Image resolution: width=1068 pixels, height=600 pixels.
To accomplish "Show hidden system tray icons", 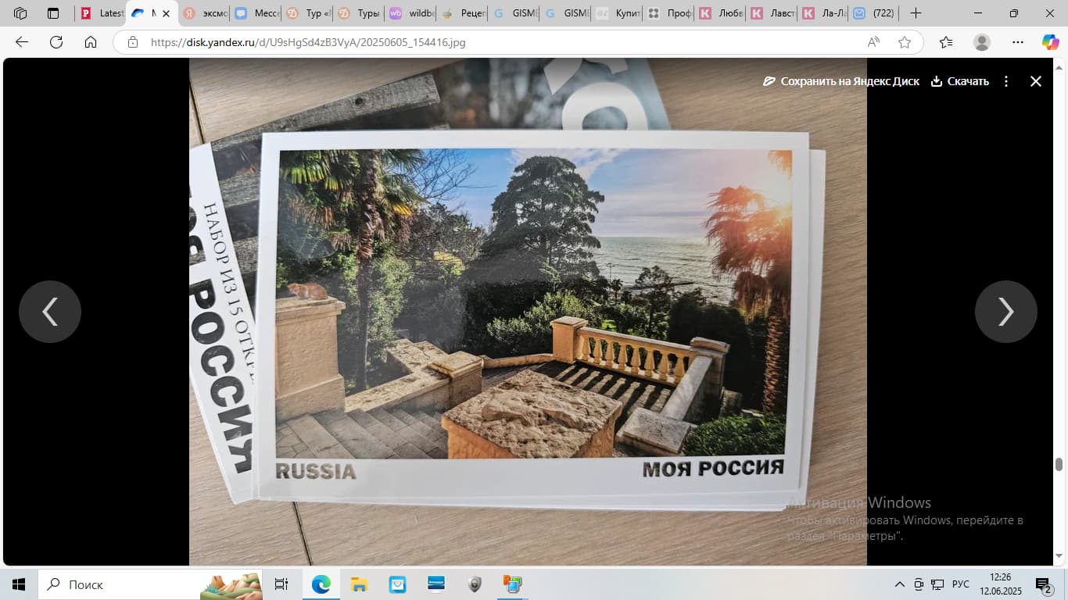I will [x=899, y=584].
